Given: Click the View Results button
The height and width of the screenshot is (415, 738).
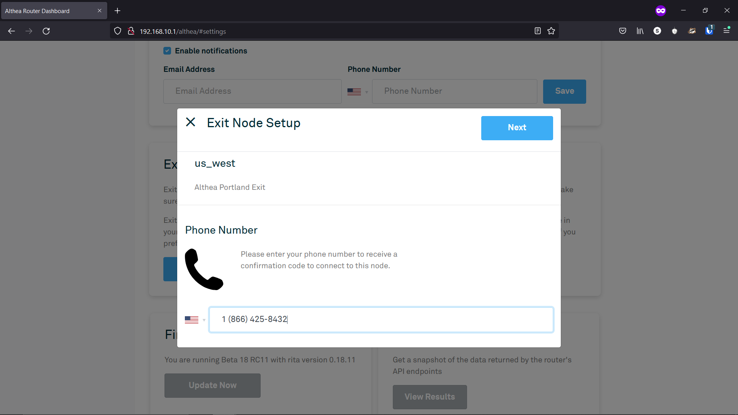Looking at the screenshot, I should coord(430,397).
